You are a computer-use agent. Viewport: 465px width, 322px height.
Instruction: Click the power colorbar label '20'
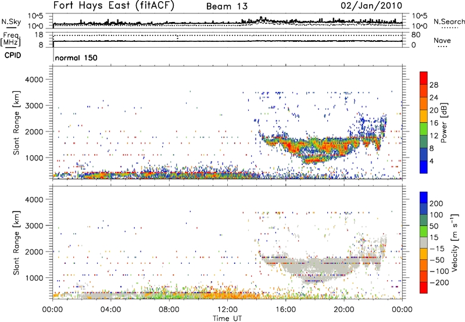click(x=434, y=110)
